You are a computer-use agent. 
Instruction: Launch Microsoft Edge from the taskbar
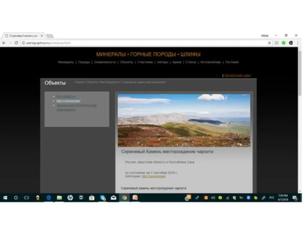pyautogui.click(x=48, y=198)
